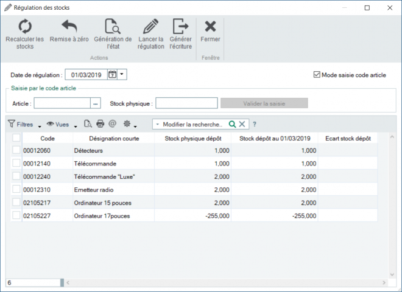The height and width of the screenshot is (292, 402).
Task: Open the calendar date picker icon
Action: (x=112, y=75)
